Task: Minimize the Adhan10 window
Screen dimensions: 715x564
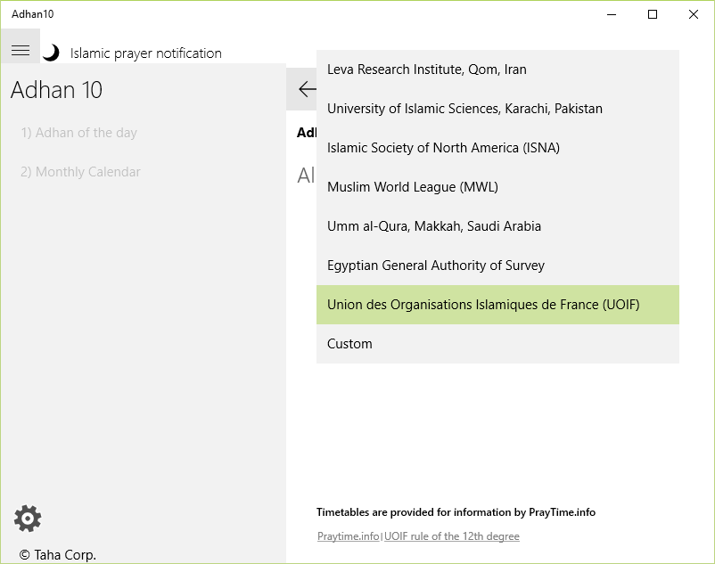Action: point(612,14)
